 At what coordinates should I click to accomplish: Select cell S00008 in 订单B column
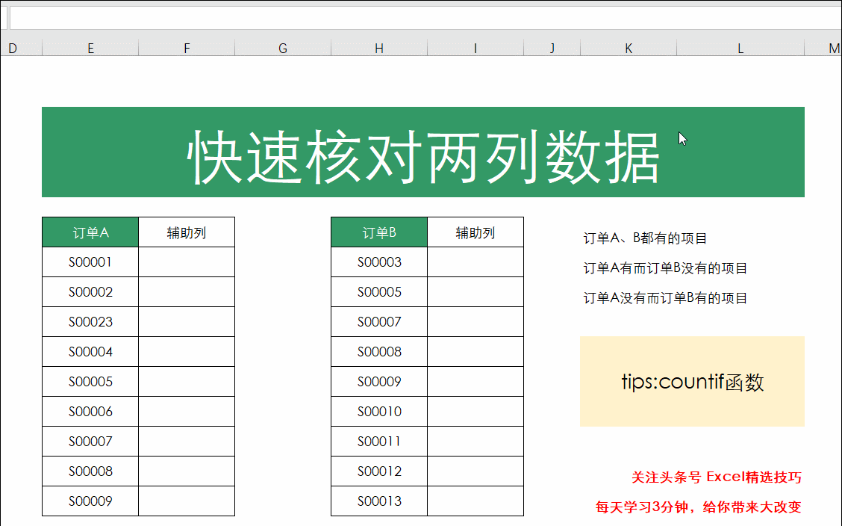tap(379, 351)
